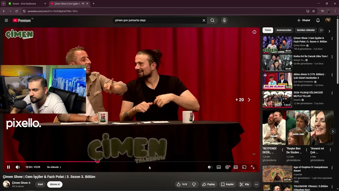Reload the page
339x191 pixels.
16,11
